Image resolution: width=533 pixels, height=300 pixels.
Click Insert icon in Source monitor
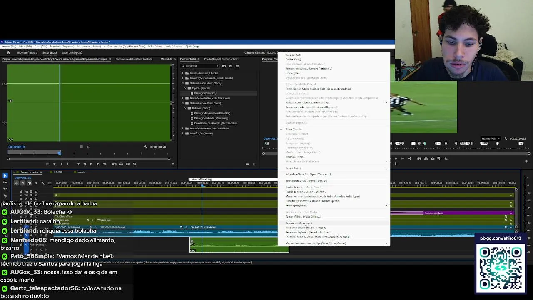(x=115, y=164)
